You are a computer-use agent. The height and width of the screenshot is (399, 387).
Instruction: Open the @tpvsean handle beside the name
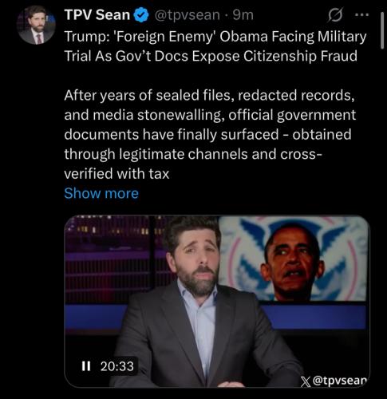(x=188, y=15)
